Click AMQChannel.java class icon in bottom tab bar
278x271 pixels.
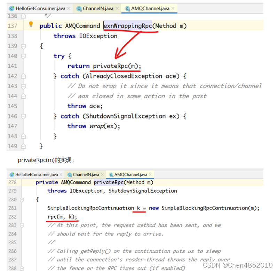coord(111,175)
